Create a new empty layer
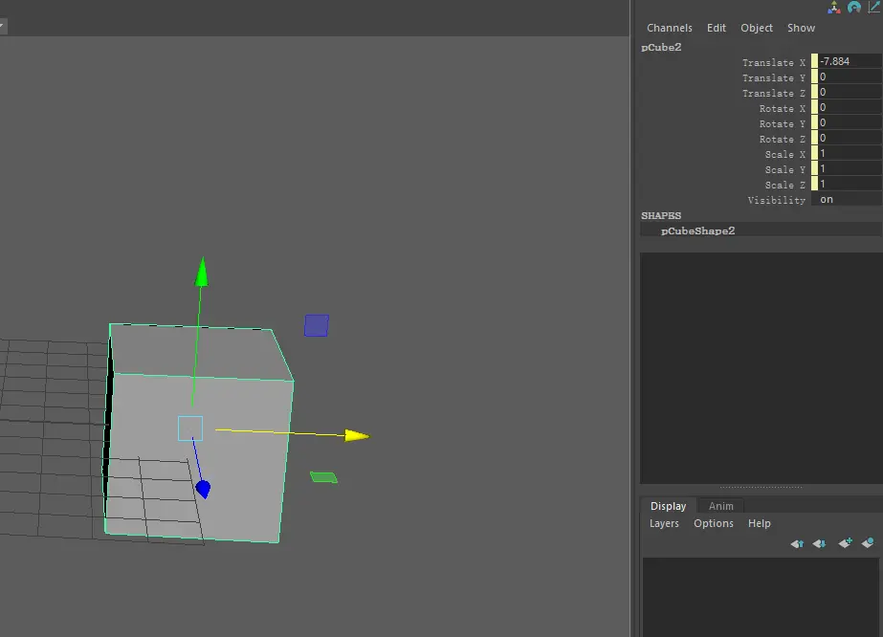Screen dimensions: 883x637 (845, 543)
